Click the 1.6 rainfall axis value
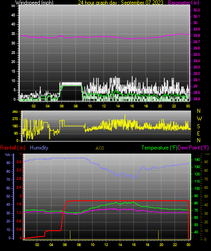This screenshot has height=251, width=211. click(x=19, y=204)
